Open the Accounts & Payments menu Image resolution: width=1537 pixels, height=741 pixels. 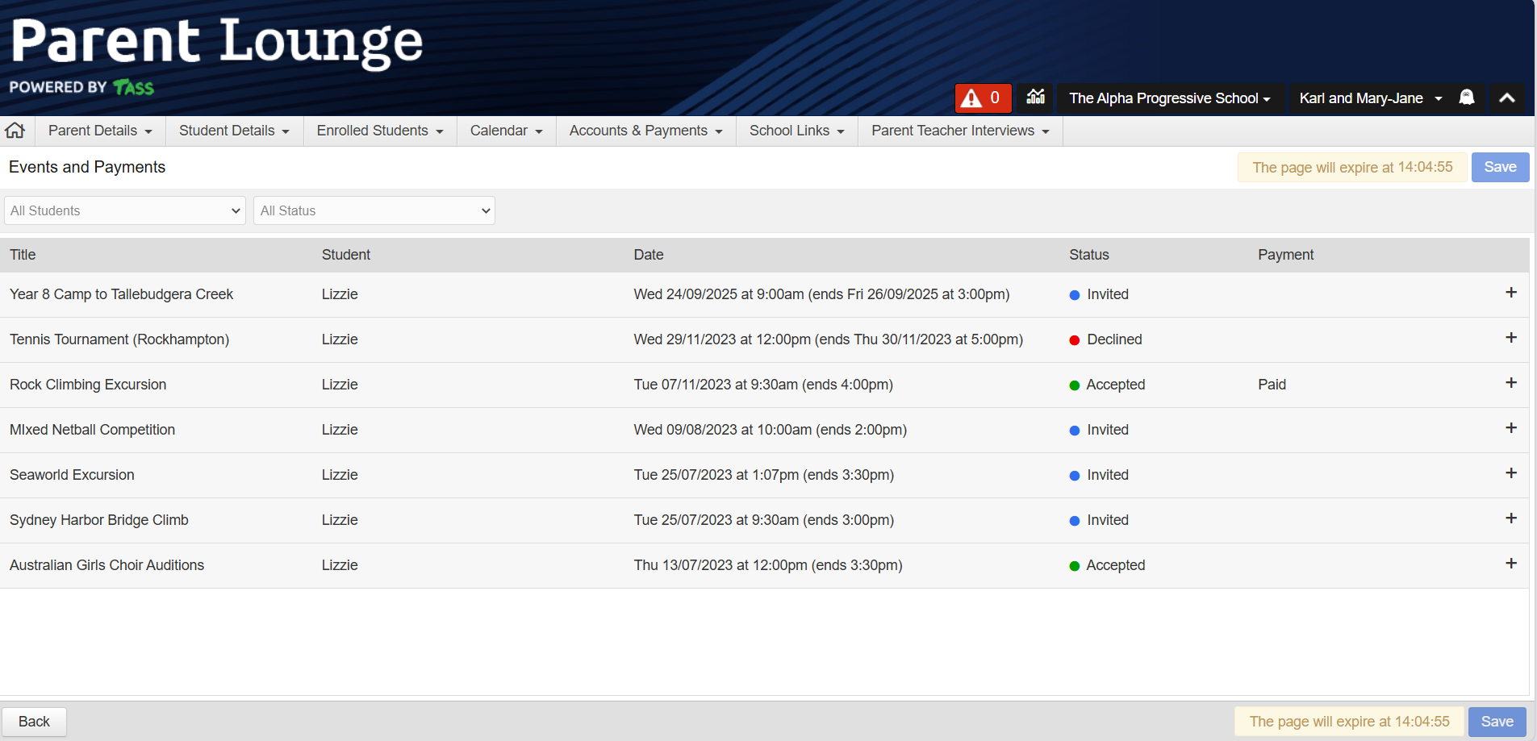point(645,131)
